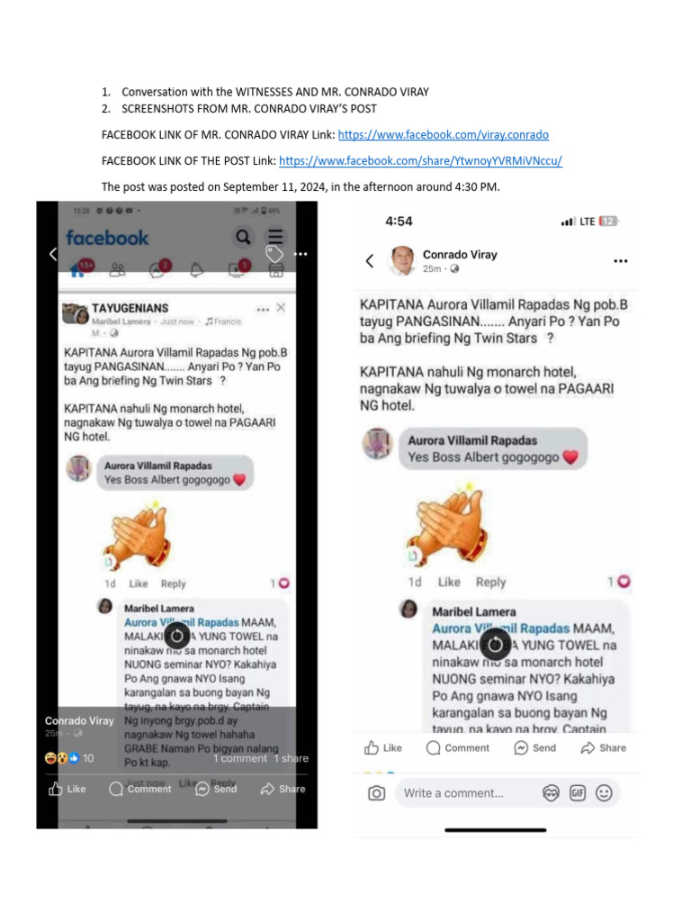
Task: Tap Send messenger icon in right screenshot
Action: [x=534, y=748]
